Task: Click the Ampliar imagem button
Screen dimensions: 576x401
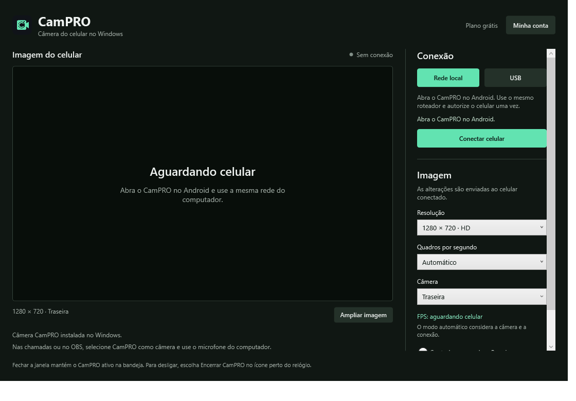Action: pyautogui.click(x=363, y=315)
